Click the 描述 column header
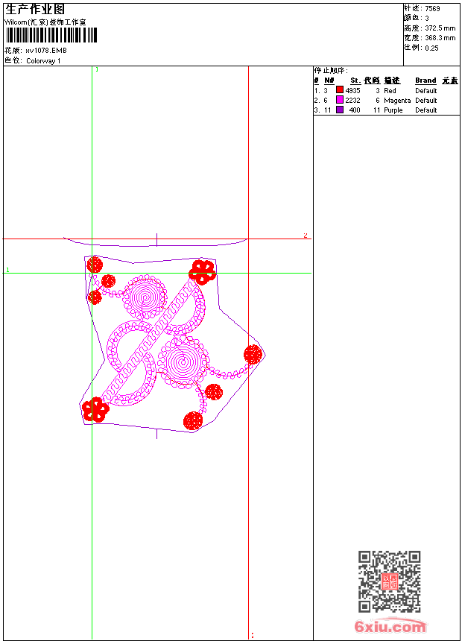The image size is (462, 641). (x=392, y=80)
